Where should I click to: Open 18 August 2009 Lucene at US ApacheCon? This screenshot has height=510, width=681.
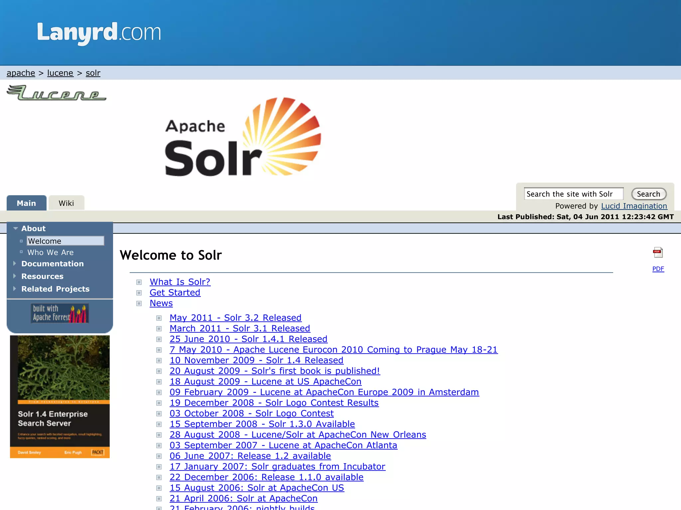(265, 382)
